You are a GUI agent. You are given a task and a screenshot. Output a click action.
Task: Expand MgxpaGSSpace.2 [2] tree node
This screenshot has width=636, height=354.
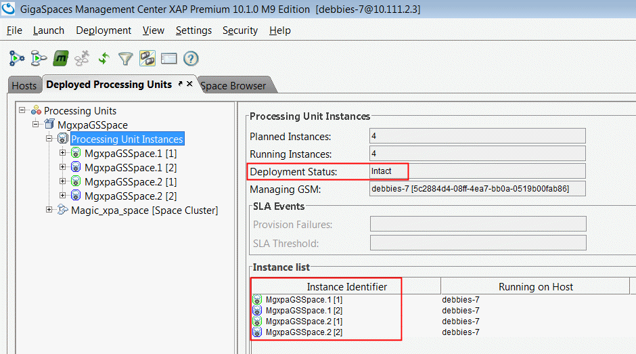coord(62,196)
